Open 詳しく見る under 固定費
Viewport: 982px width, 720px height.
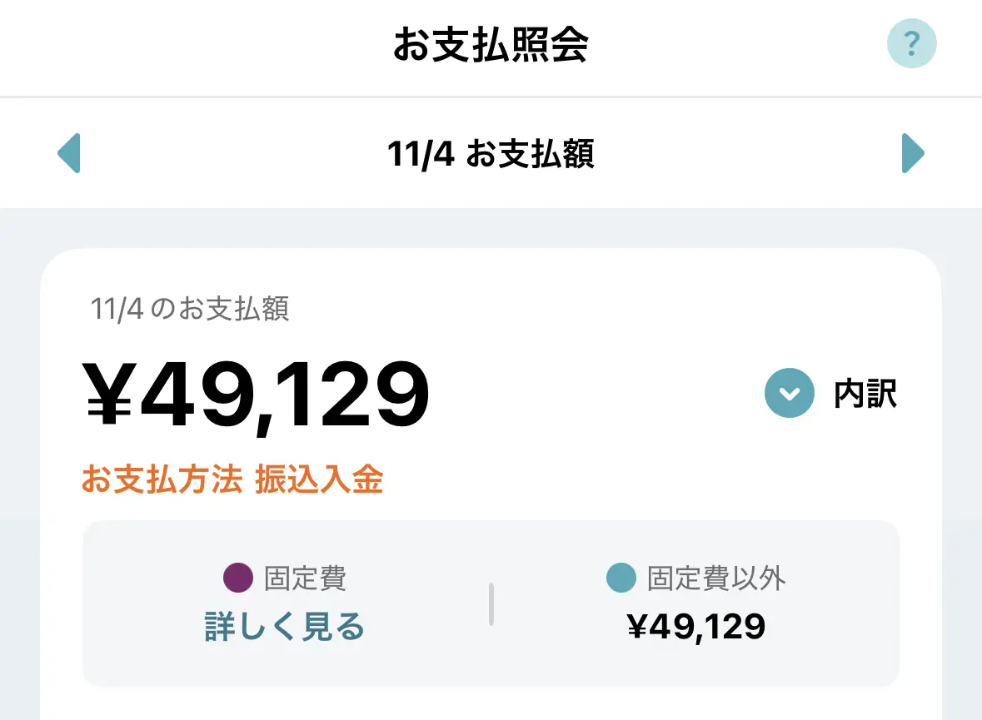point(285,627)
